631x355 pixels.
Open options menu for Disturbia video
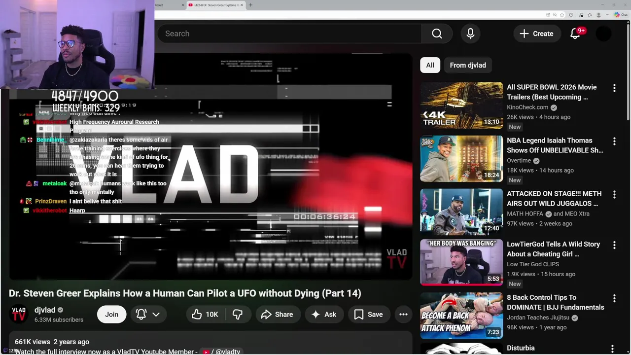pyautogui.click(x=612, y=349)
